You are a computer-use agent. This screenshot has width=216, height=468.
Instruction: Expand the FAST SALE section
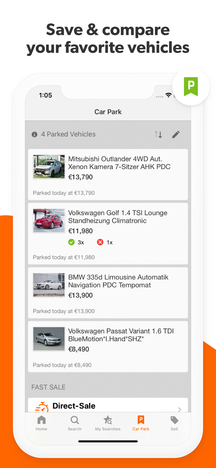coord(48,387)
